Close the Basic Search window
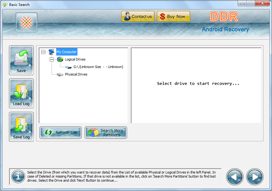 262,3
